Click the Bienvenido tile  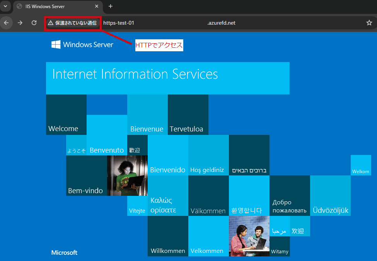[168, 155]
